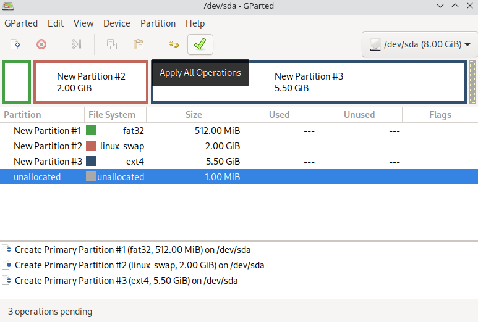Select the New Partition #3 ext4 row
Viewport: 478px width, 322px height.
pyautogui.click(x=47, y=162)
